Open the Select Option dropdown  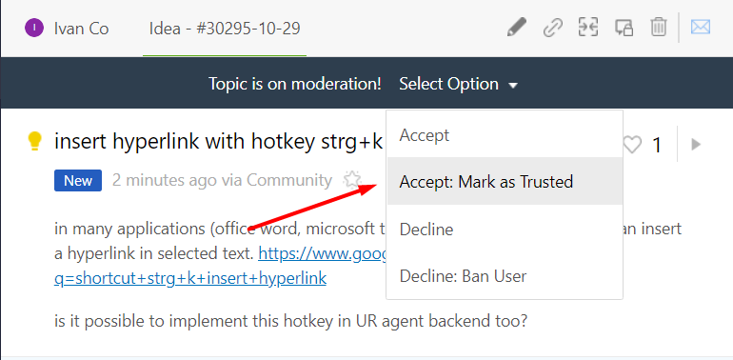[x=459, y=84]
